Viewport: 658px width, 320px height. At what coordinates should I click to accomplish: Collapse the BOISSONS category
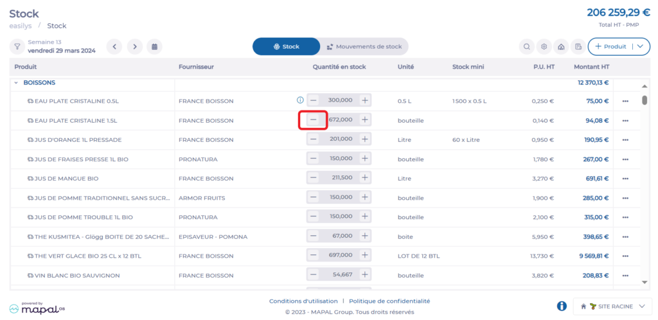16,83
